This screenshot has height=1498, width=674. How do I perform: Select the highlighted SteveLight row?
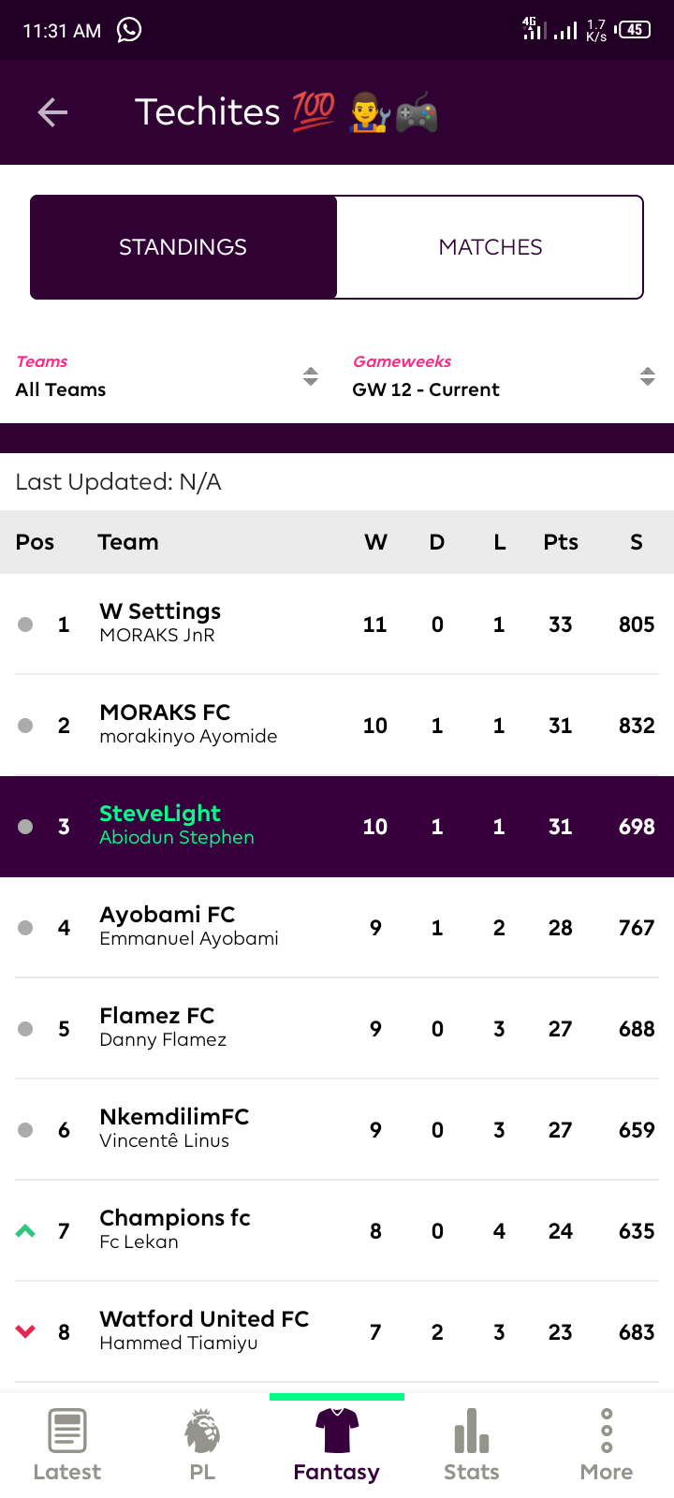[337, 826]
